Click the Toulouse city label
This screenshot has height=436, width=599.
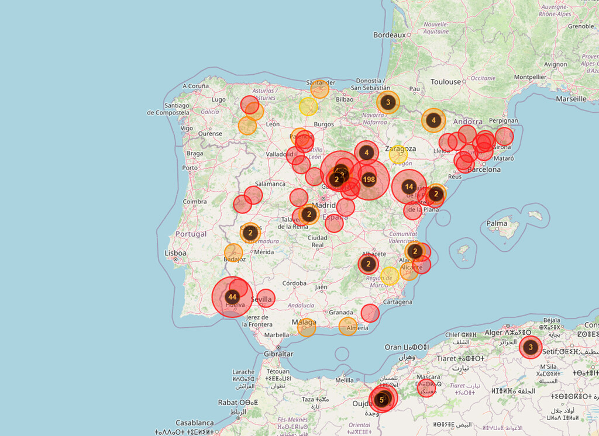point(446,82)
